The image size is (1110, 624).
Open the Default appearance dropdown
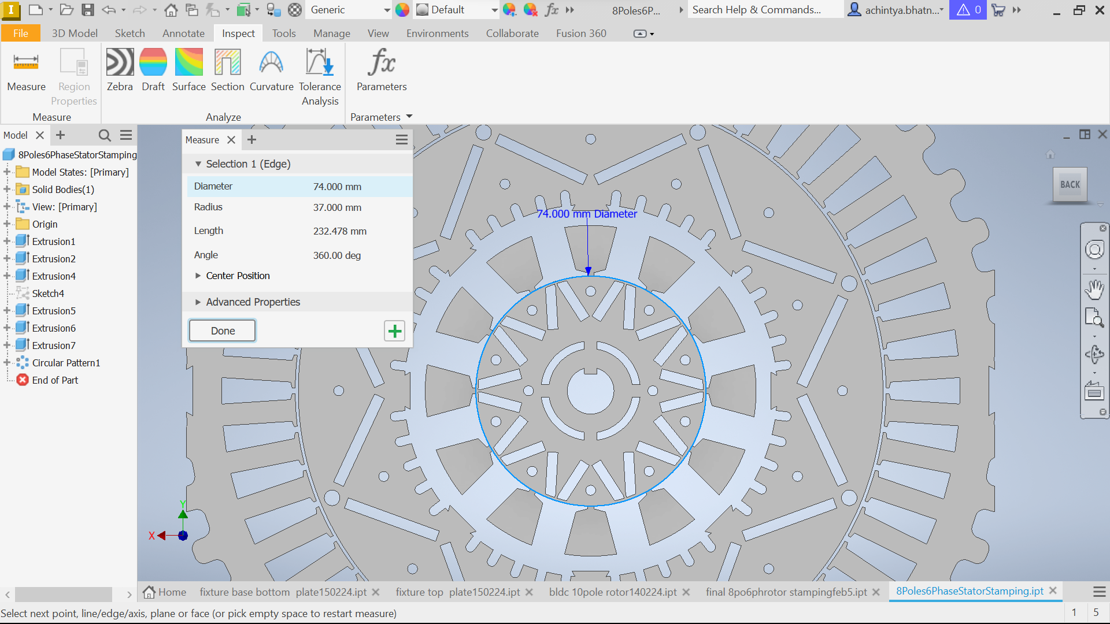[x=494, y=10]
